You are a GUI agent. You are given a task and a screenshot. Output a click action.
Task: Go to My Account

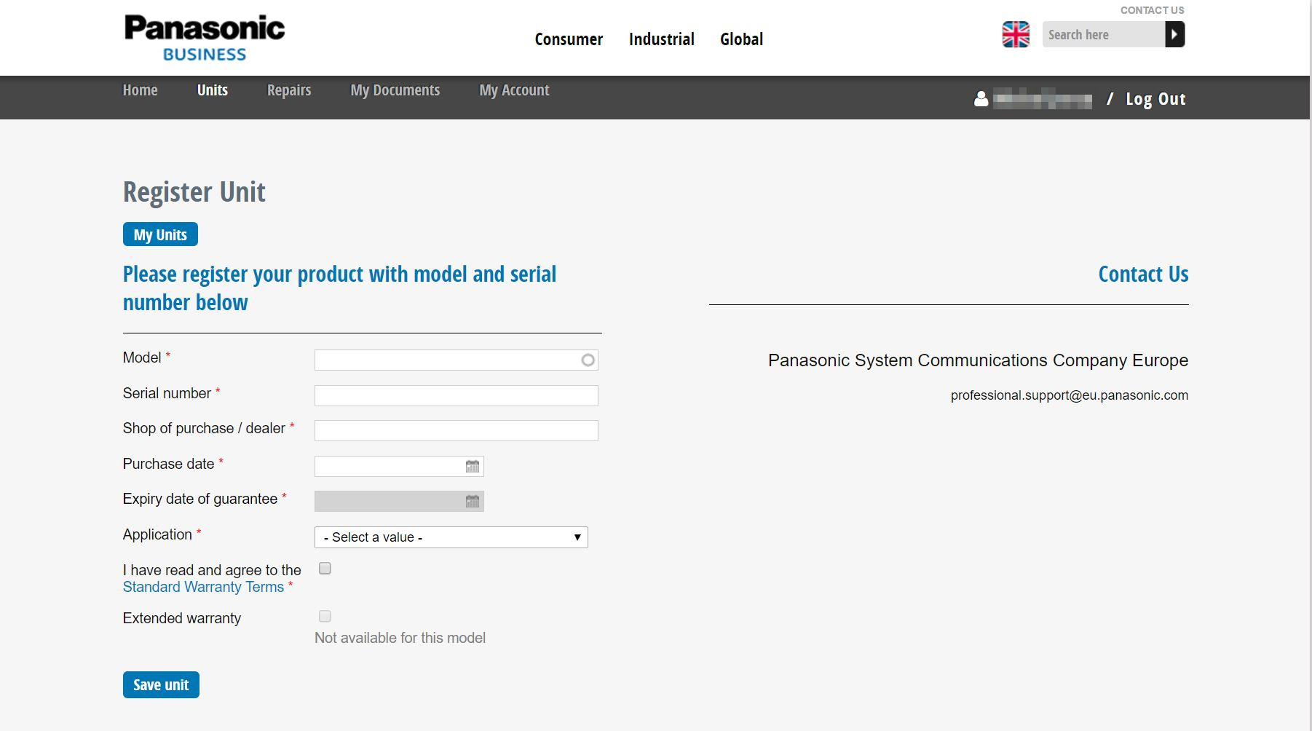pyautogui.click(x=514, y=90)
